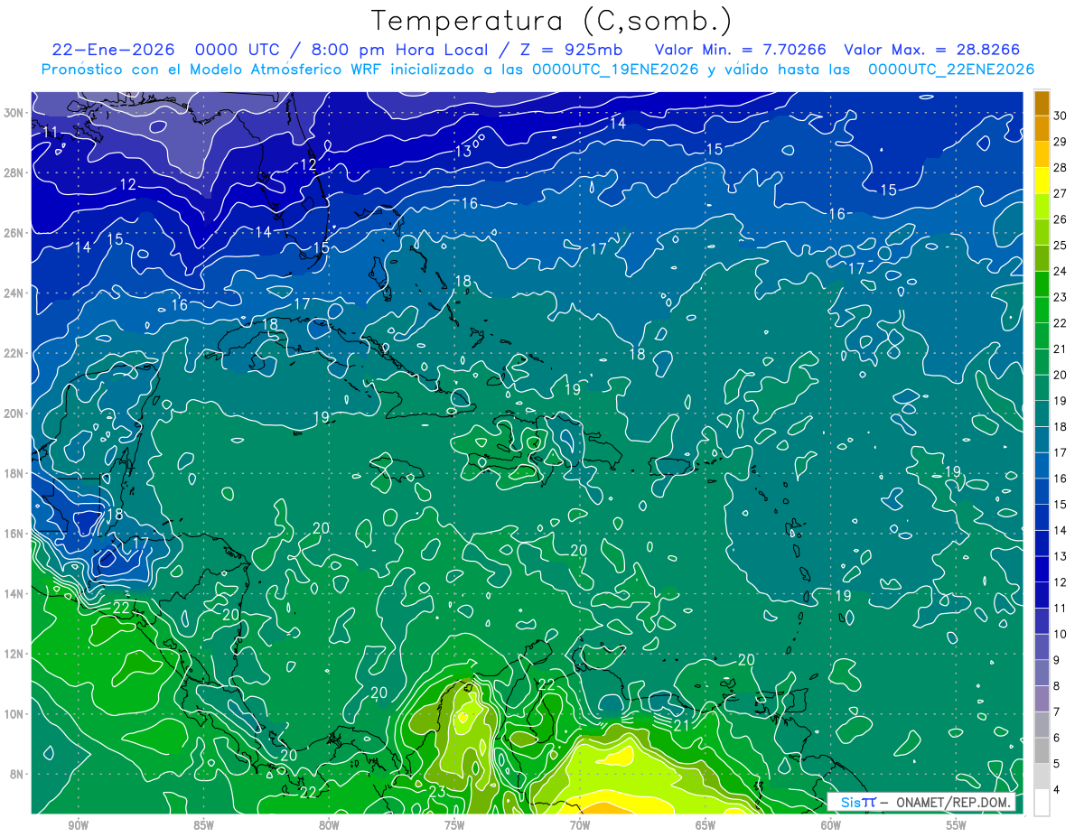Click the '80W' longitude axis label
The height and width of the screenshot is (837, 1084).
[x=329, y=825]
